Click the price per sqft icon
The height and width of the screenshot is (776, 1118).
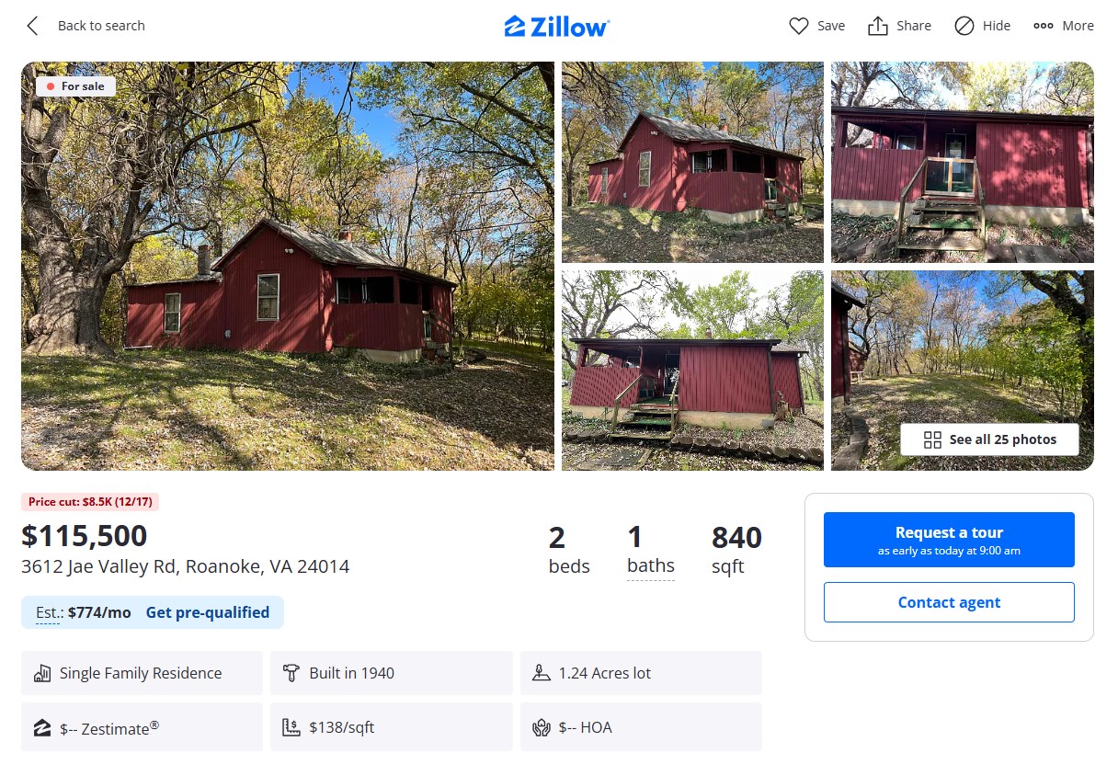[x=291, y=728]
